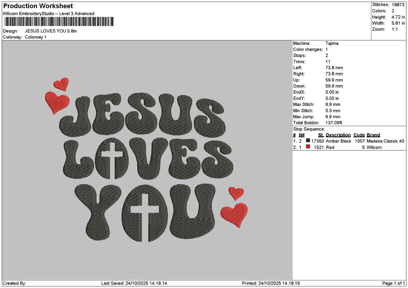Click the Width value 5.81 in

(398, 23)
